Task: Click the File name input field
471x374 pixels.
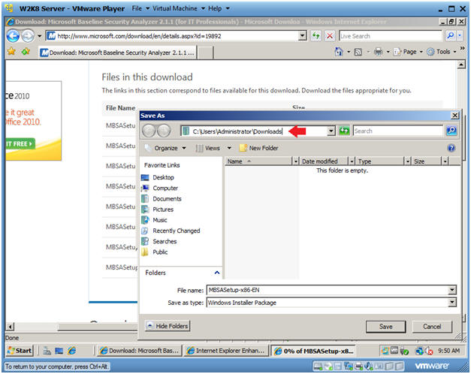Action: [x=328, y=290]
